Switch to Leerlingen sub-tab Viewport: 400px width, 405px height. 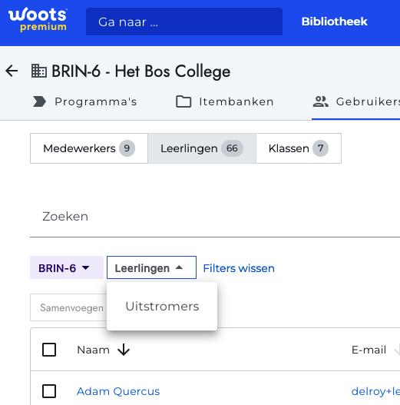click(202, 148)
